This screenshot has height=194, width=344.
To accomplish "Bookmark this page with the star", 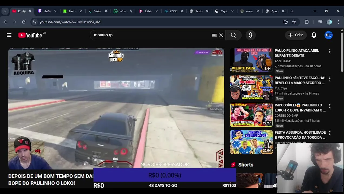I will click(294, 22).
